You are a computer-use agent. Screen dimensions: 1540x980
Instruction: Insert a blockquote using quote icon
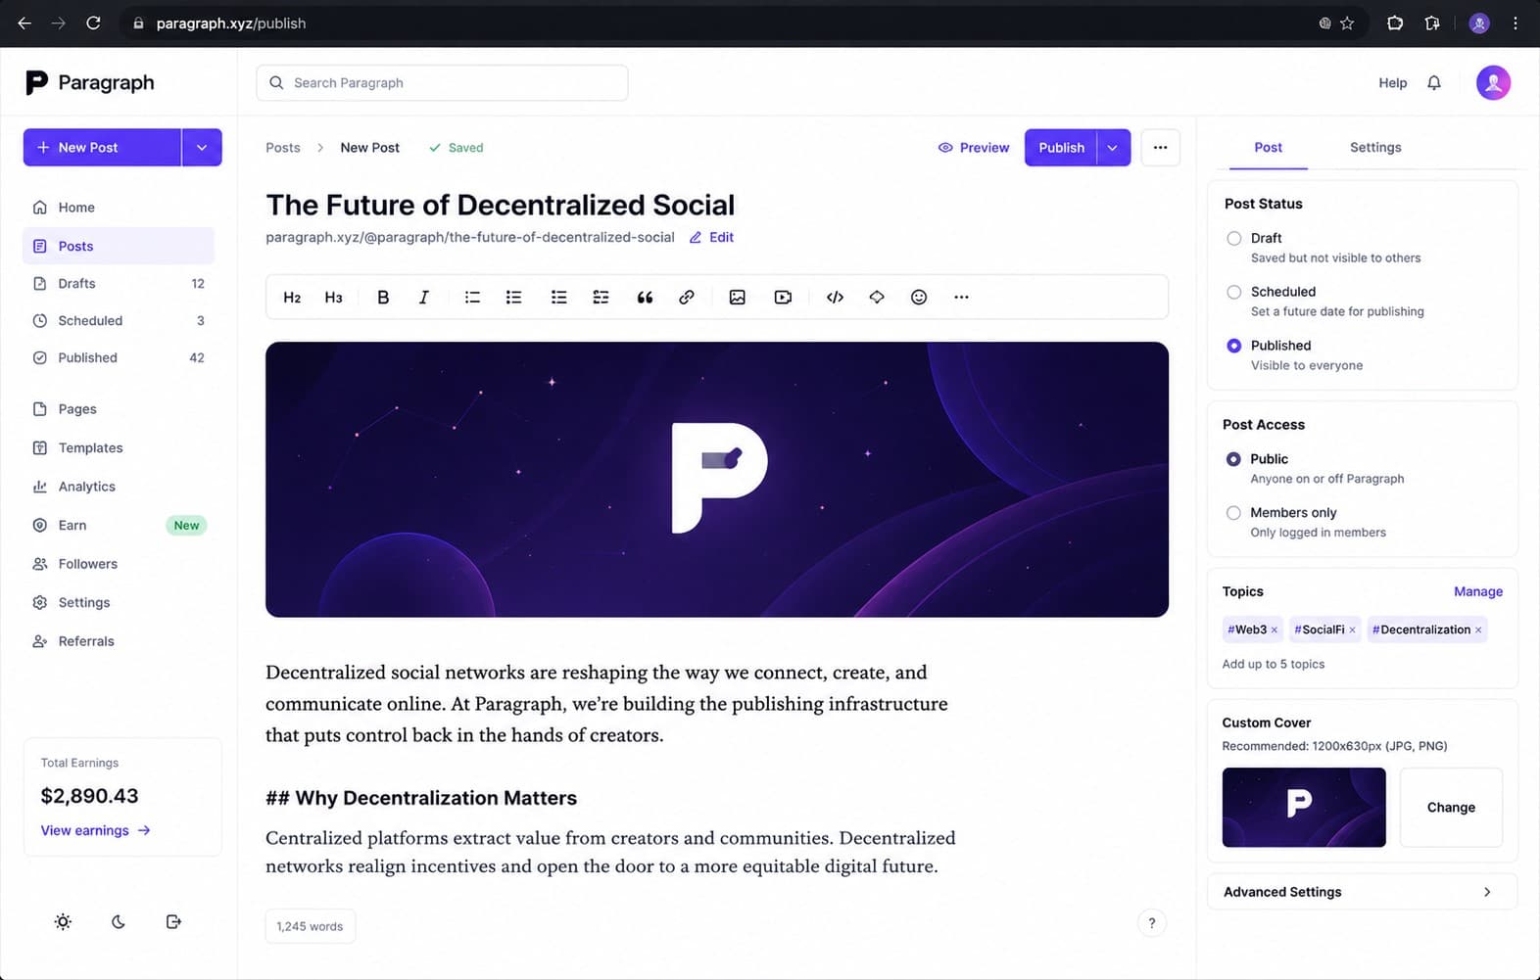pyautogui.click(x=645, y=298)
